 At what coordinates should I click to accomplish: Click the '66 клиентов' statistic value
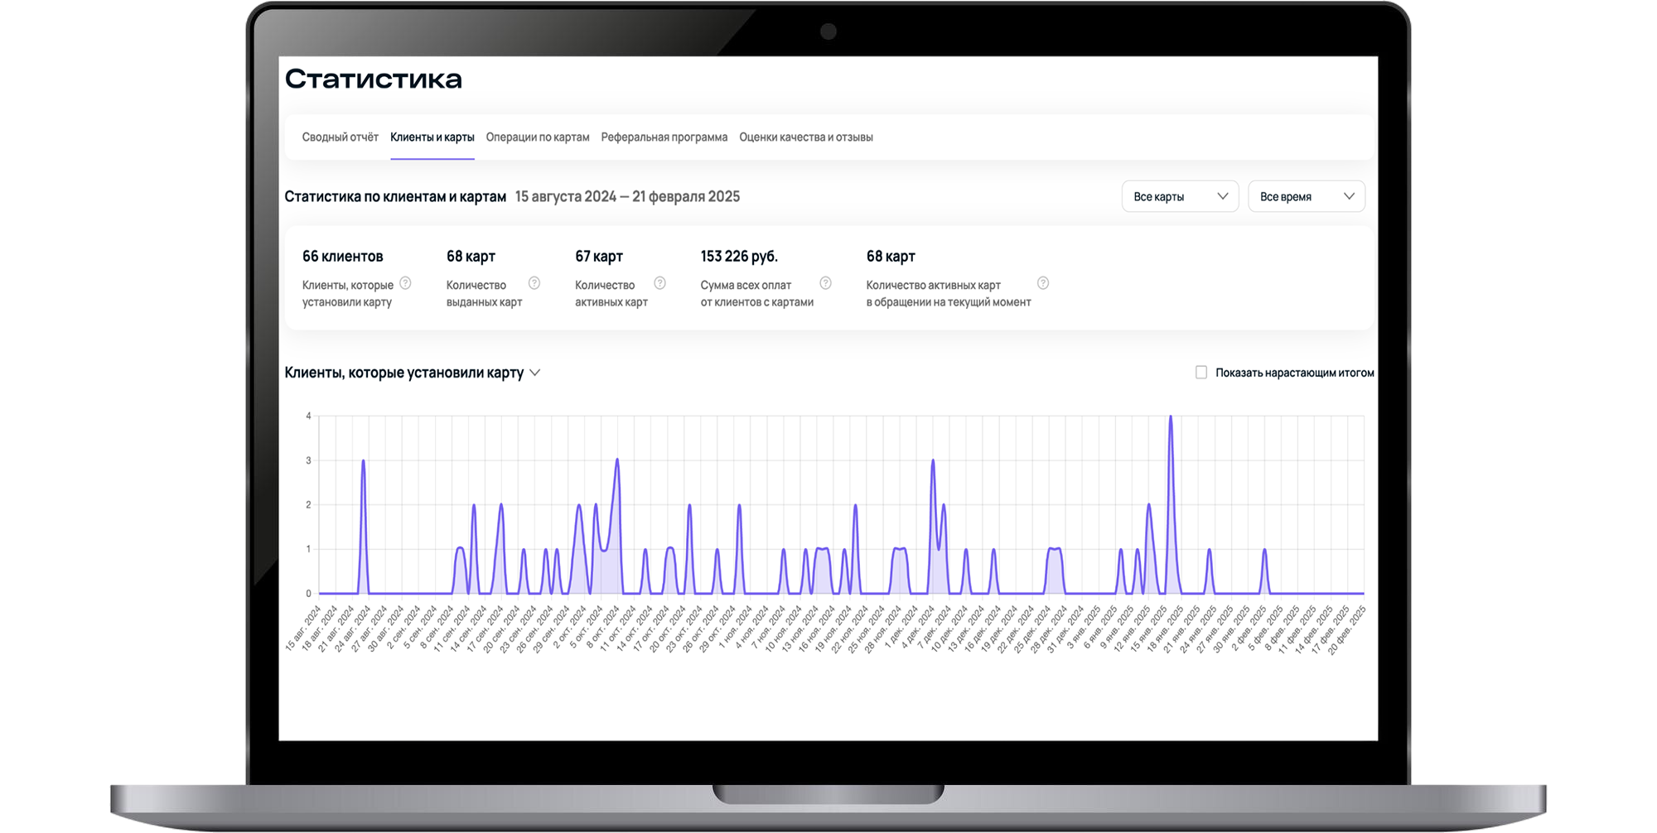click(x=342, y=257)
